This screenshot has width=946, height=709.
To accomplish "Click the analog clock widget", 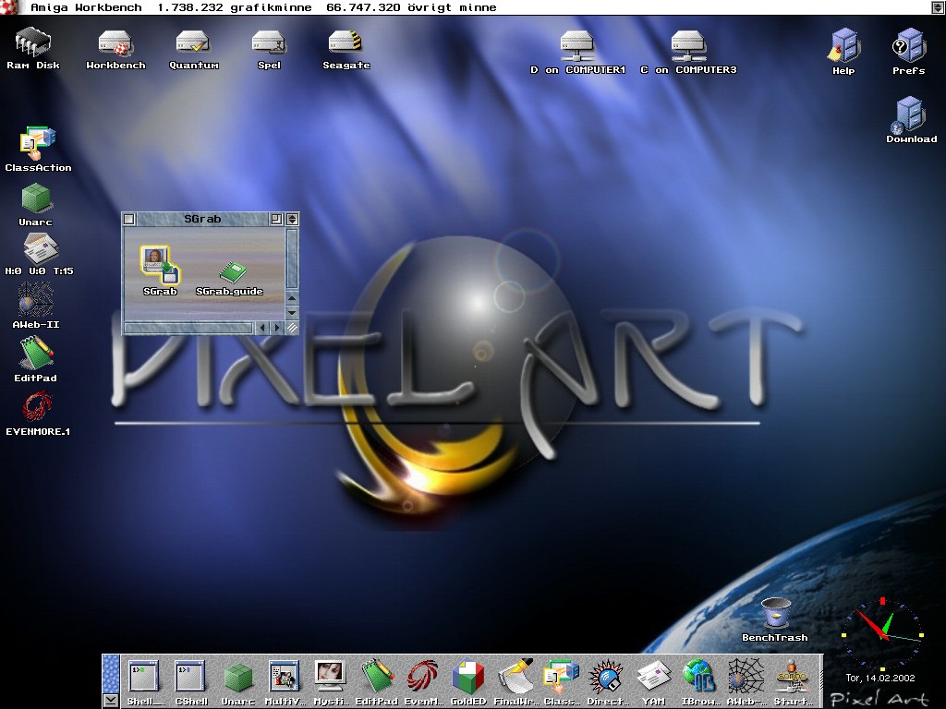I will 881,634.
